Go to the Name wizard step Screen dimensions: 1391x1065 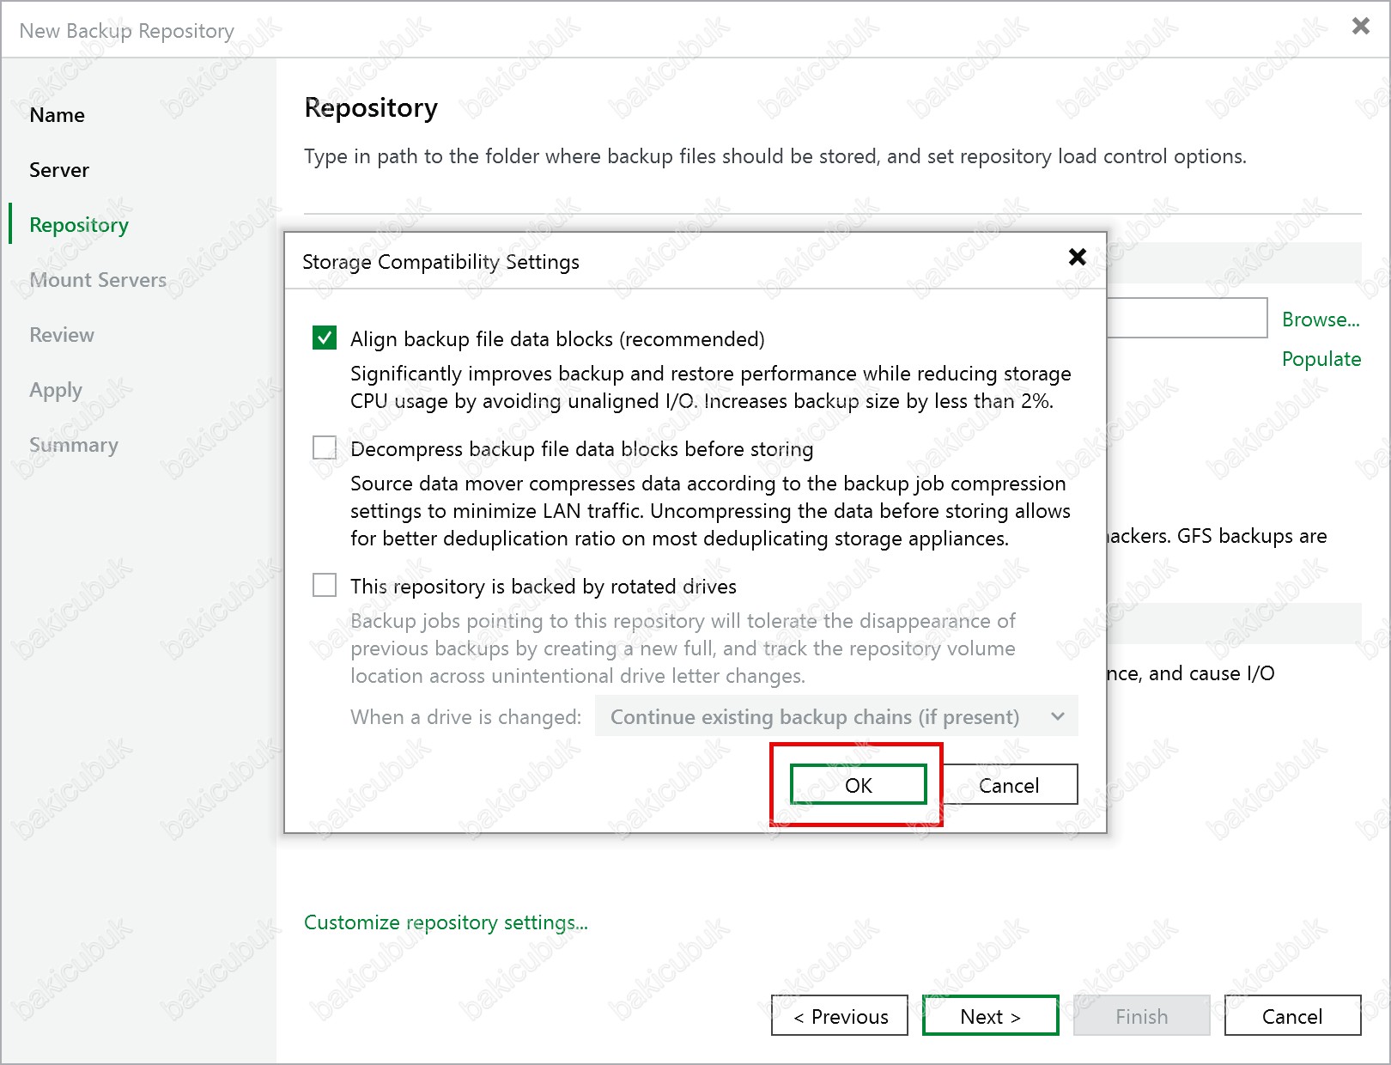[x=57, y=115]
